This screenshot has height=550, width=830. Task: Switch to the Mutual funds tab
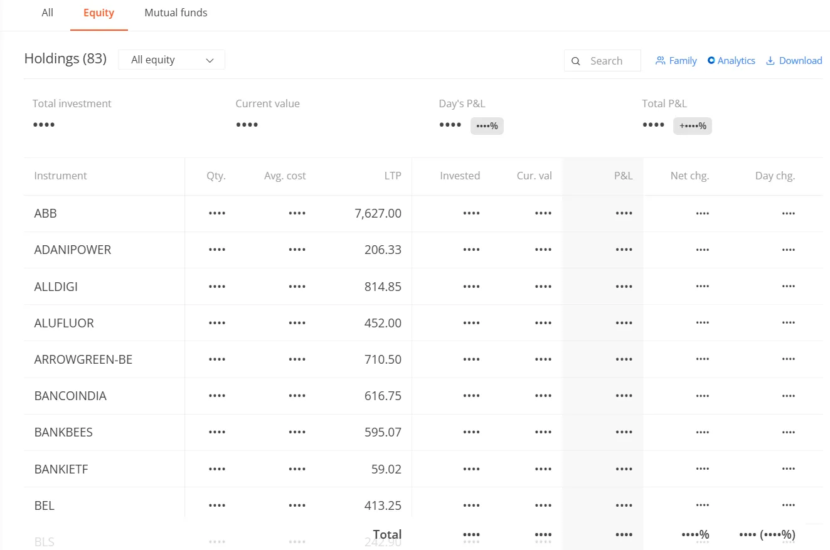176,13
